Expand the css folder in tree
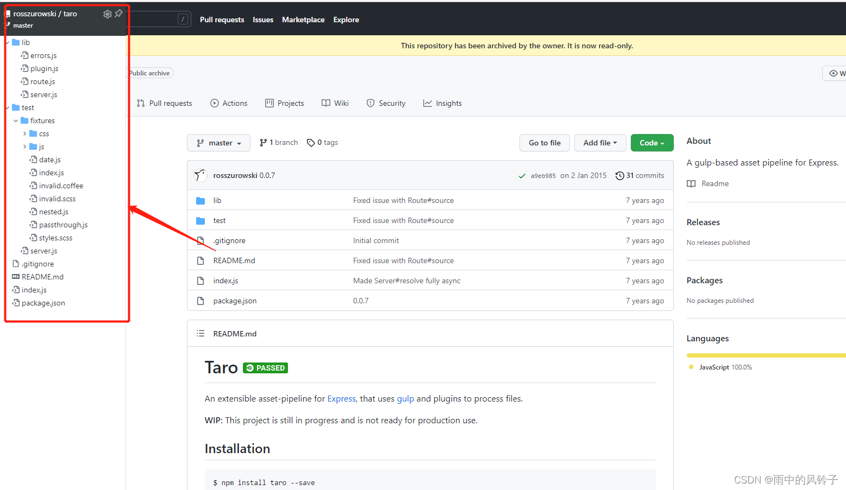This screenshot has width=846, height=490. [x=24, y=133]
